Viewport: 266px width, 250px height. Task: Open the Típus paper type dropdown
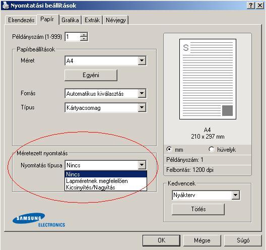[142, 107]
